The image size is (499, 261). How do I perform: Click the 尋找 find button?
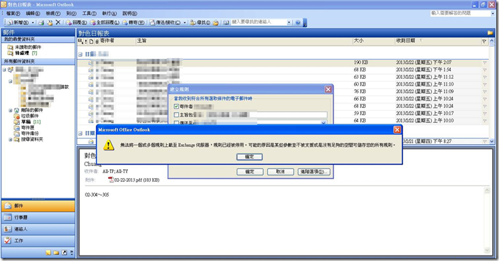click(x=200, y=22)
